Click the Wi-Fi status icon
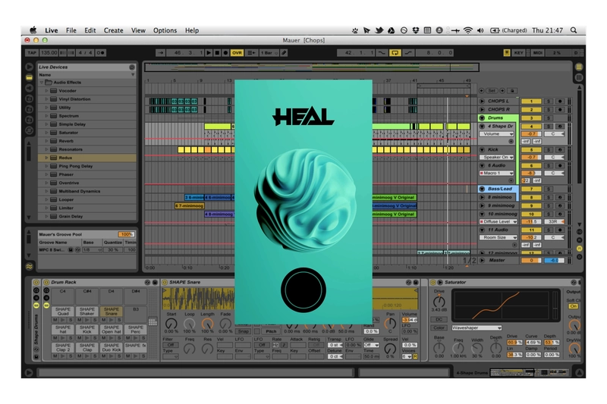This screenshot has width=607, height=404. [468, 30]
